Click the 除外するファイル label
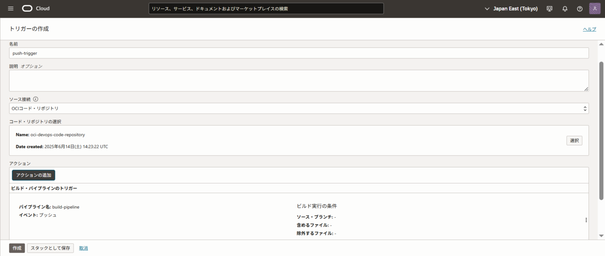Screen dimensions: 605x256 coord(315,233)
